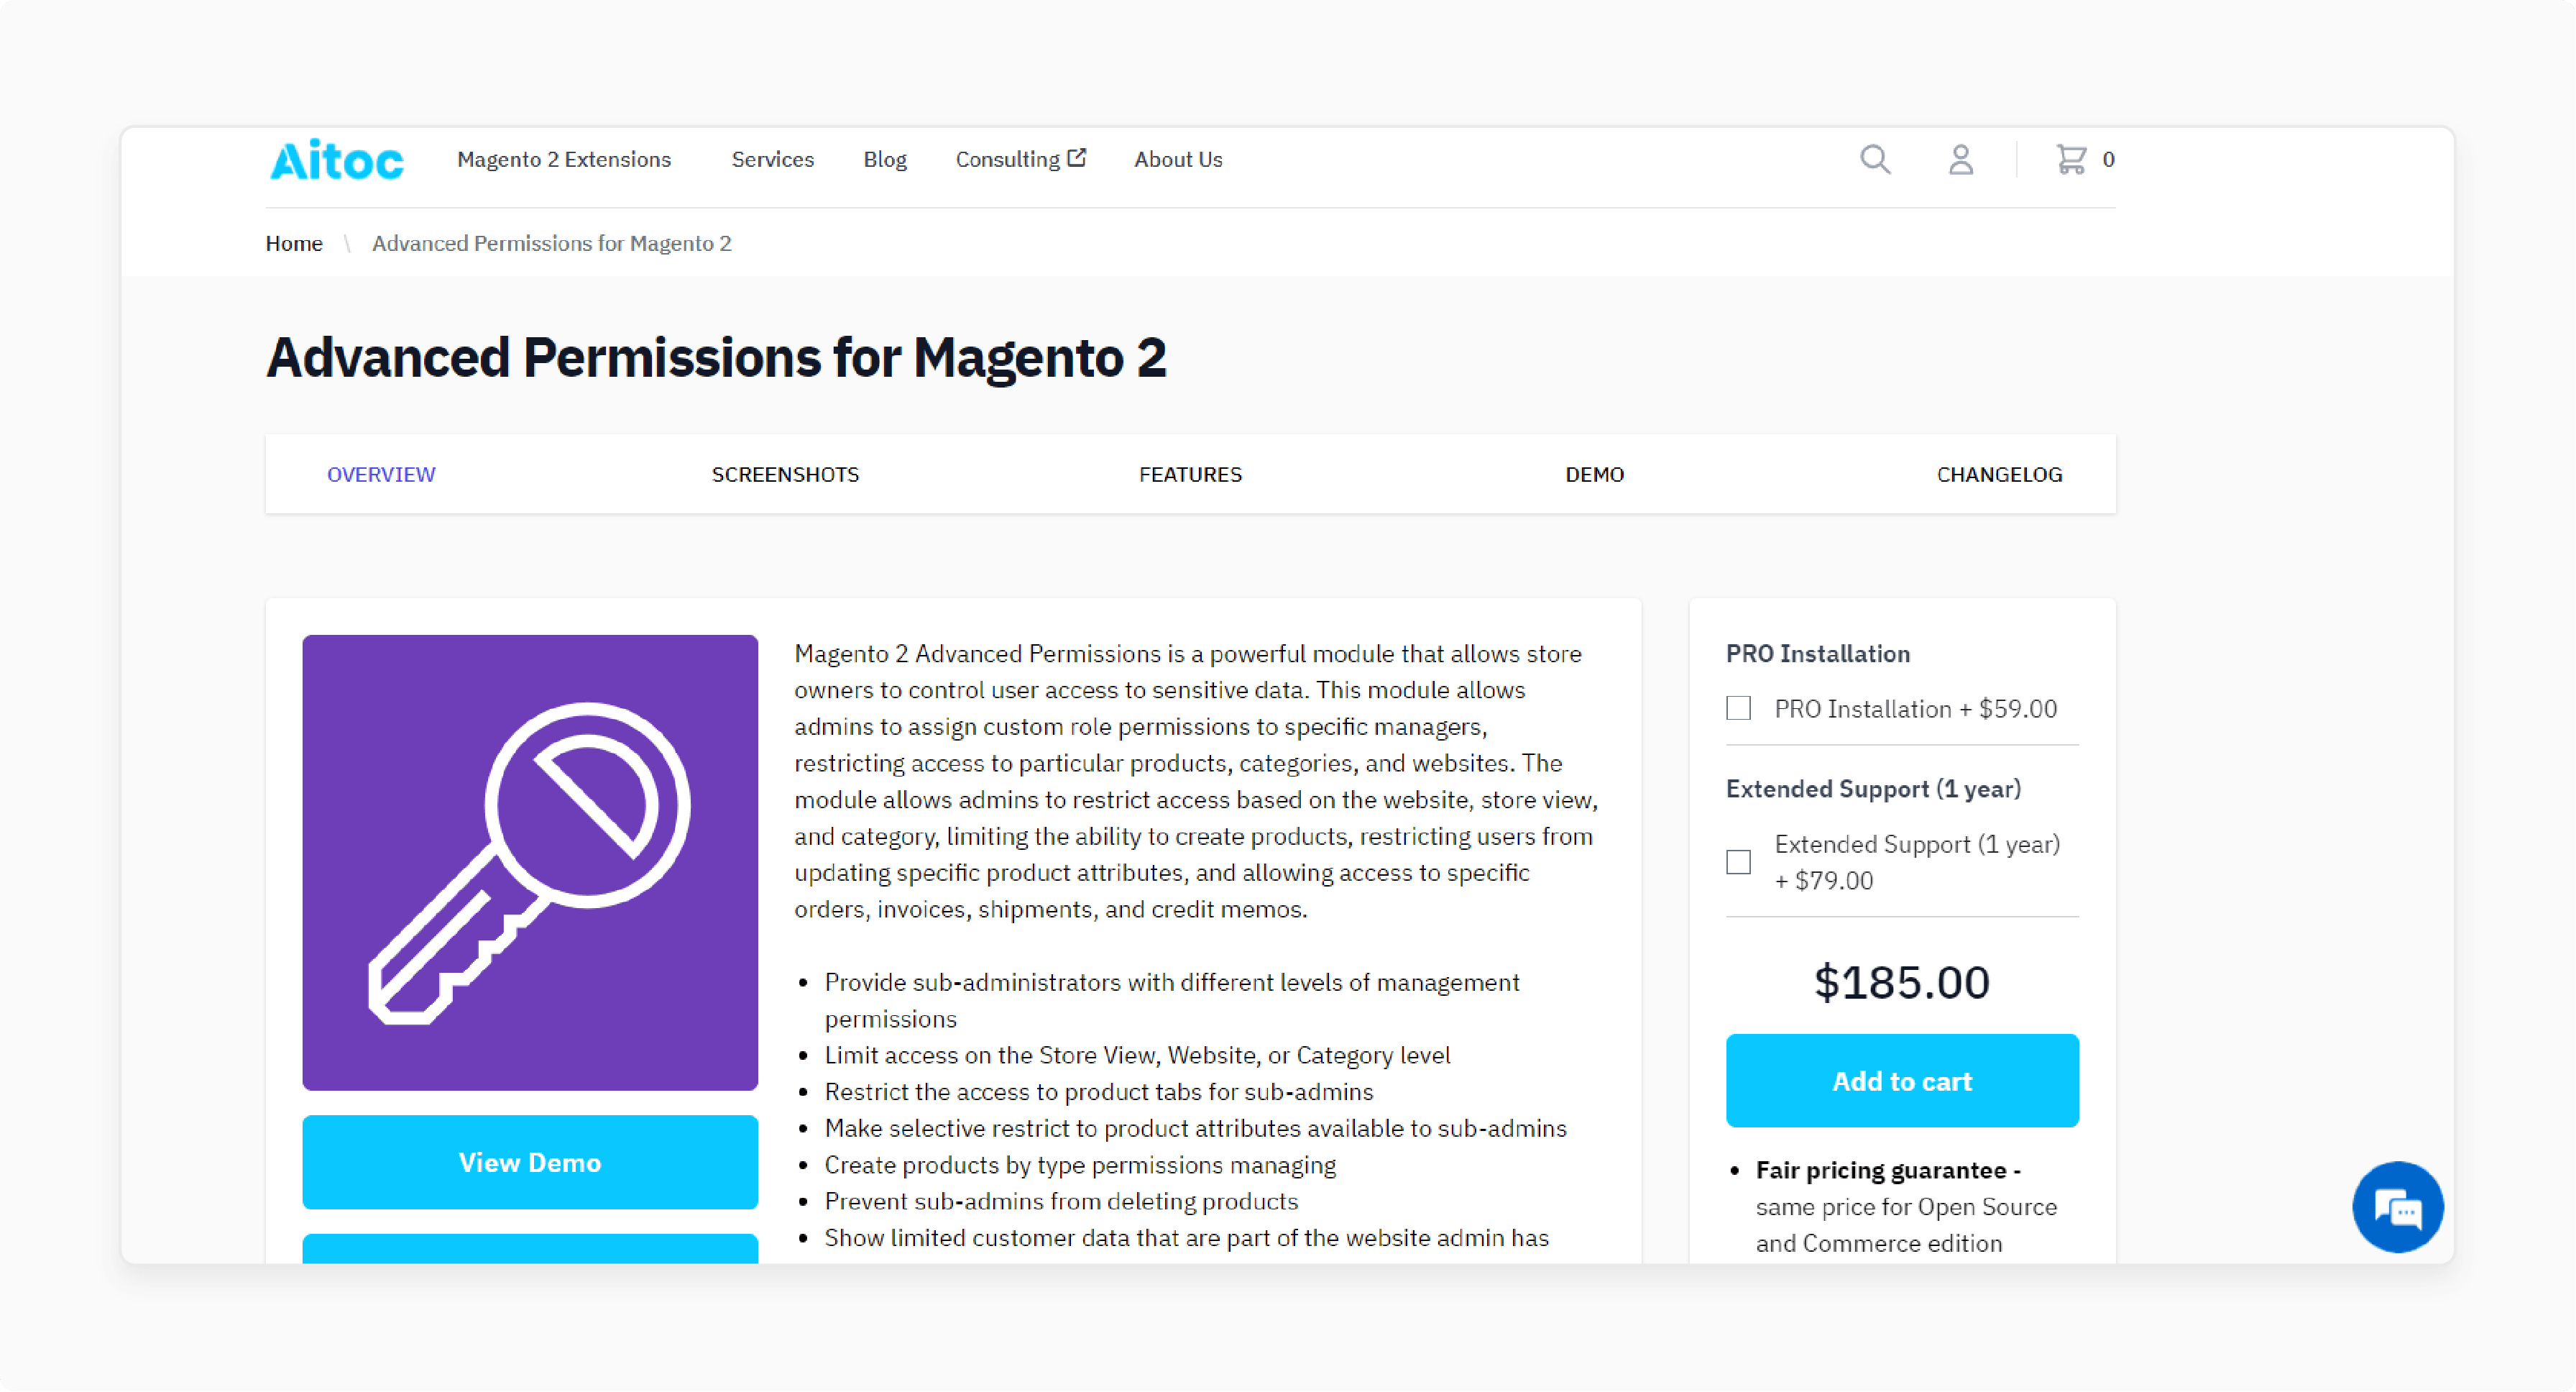Click the purple key product image

click(x=530, y=862)
